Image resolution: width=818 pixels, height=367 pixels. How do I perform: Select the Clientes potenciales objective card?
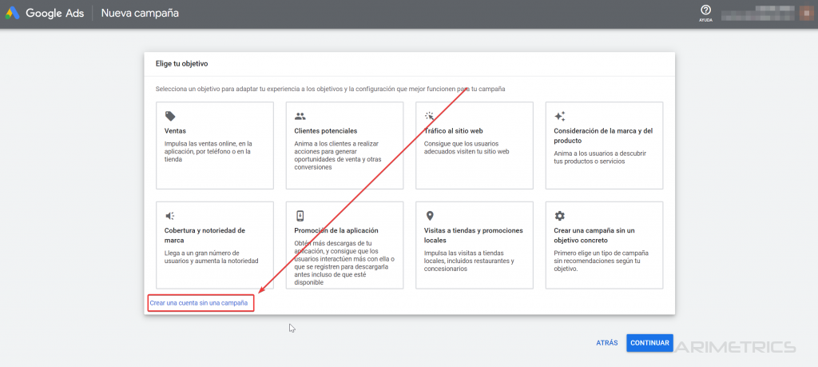pos(345,146)
